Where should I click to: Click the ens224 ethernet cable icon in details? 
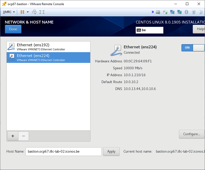116,50
